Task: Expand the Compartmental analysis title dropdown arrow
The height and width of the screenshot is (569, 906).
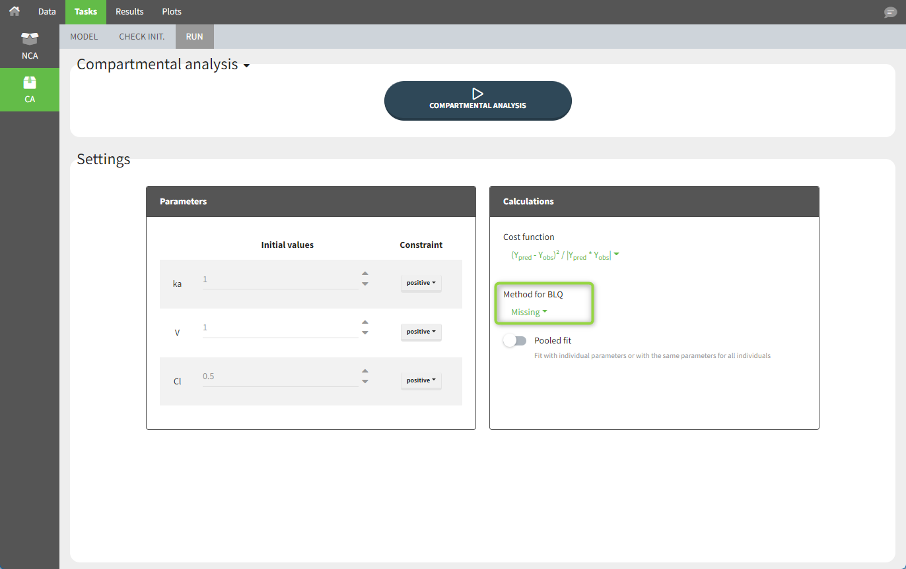Action: tap(246, 66)
